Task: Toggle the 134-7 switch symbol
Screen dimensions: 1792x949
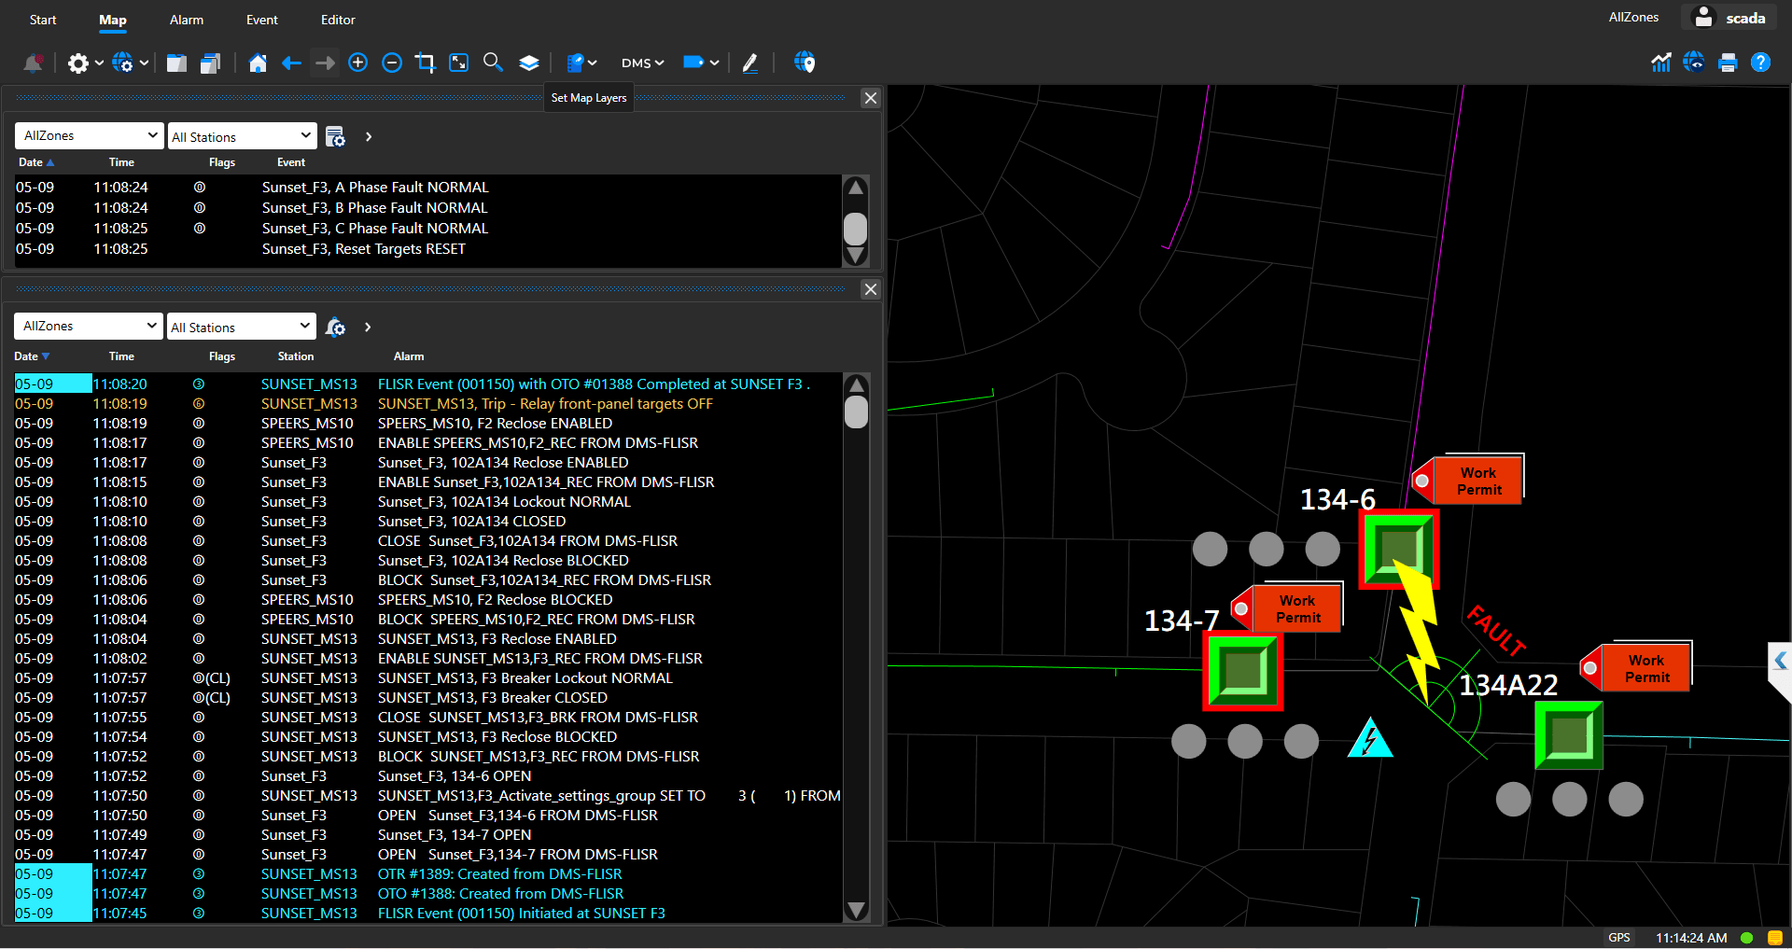Action: (x=1242, y=671)
